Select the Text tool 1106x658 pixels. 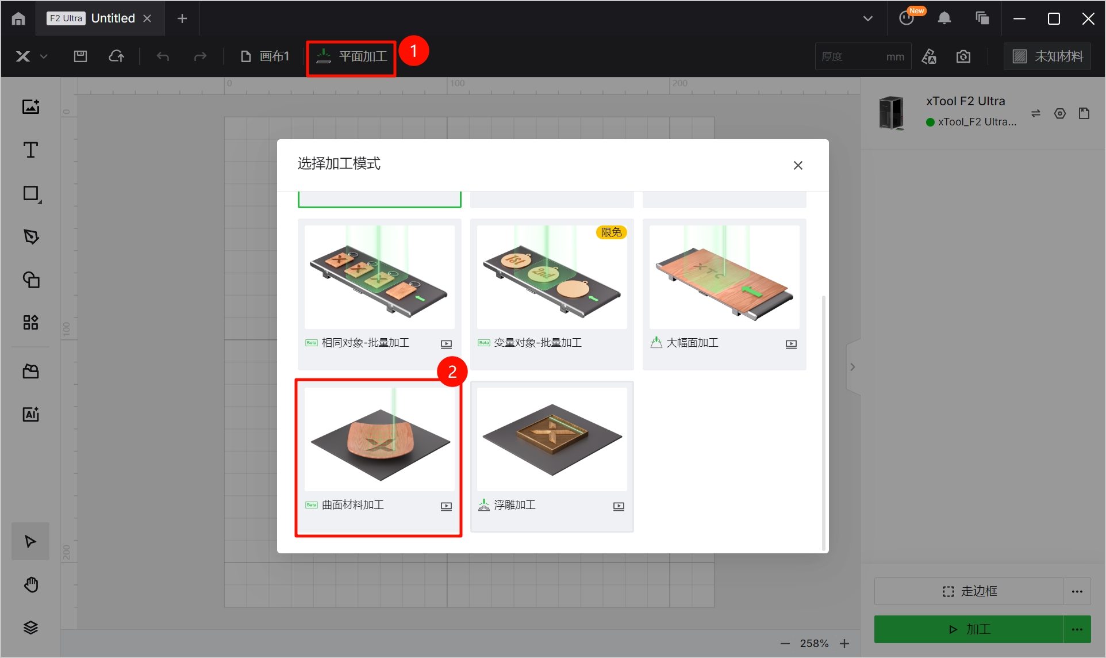click(x=31, y=150)
